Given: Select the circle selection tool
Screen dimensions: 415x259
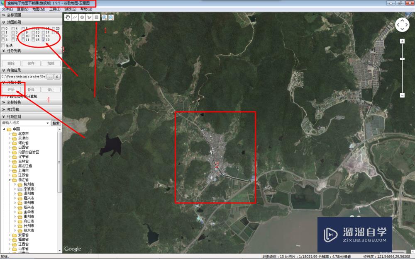Looking at the screenshot, I should coord(82,17).
